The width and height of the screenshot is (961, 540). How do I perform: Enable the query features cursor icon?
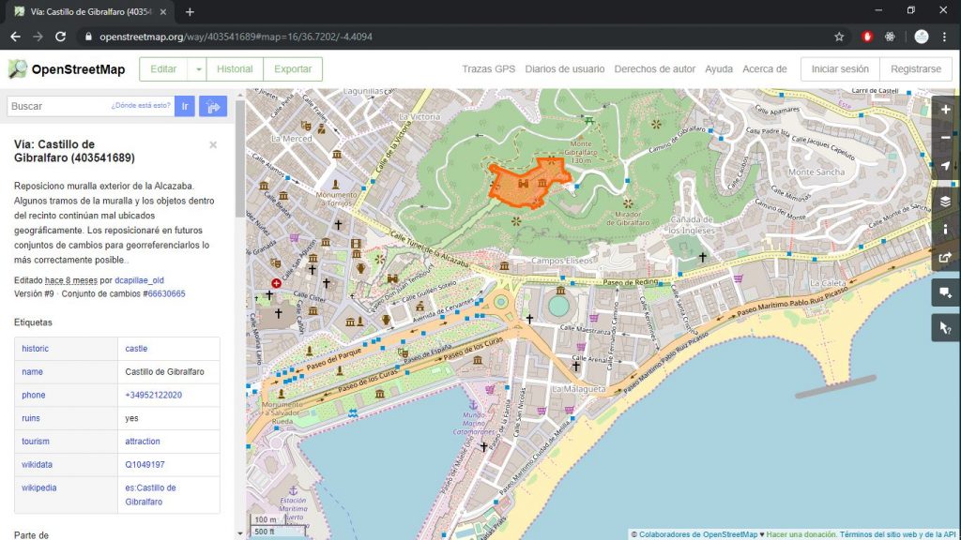pos(945,327)
